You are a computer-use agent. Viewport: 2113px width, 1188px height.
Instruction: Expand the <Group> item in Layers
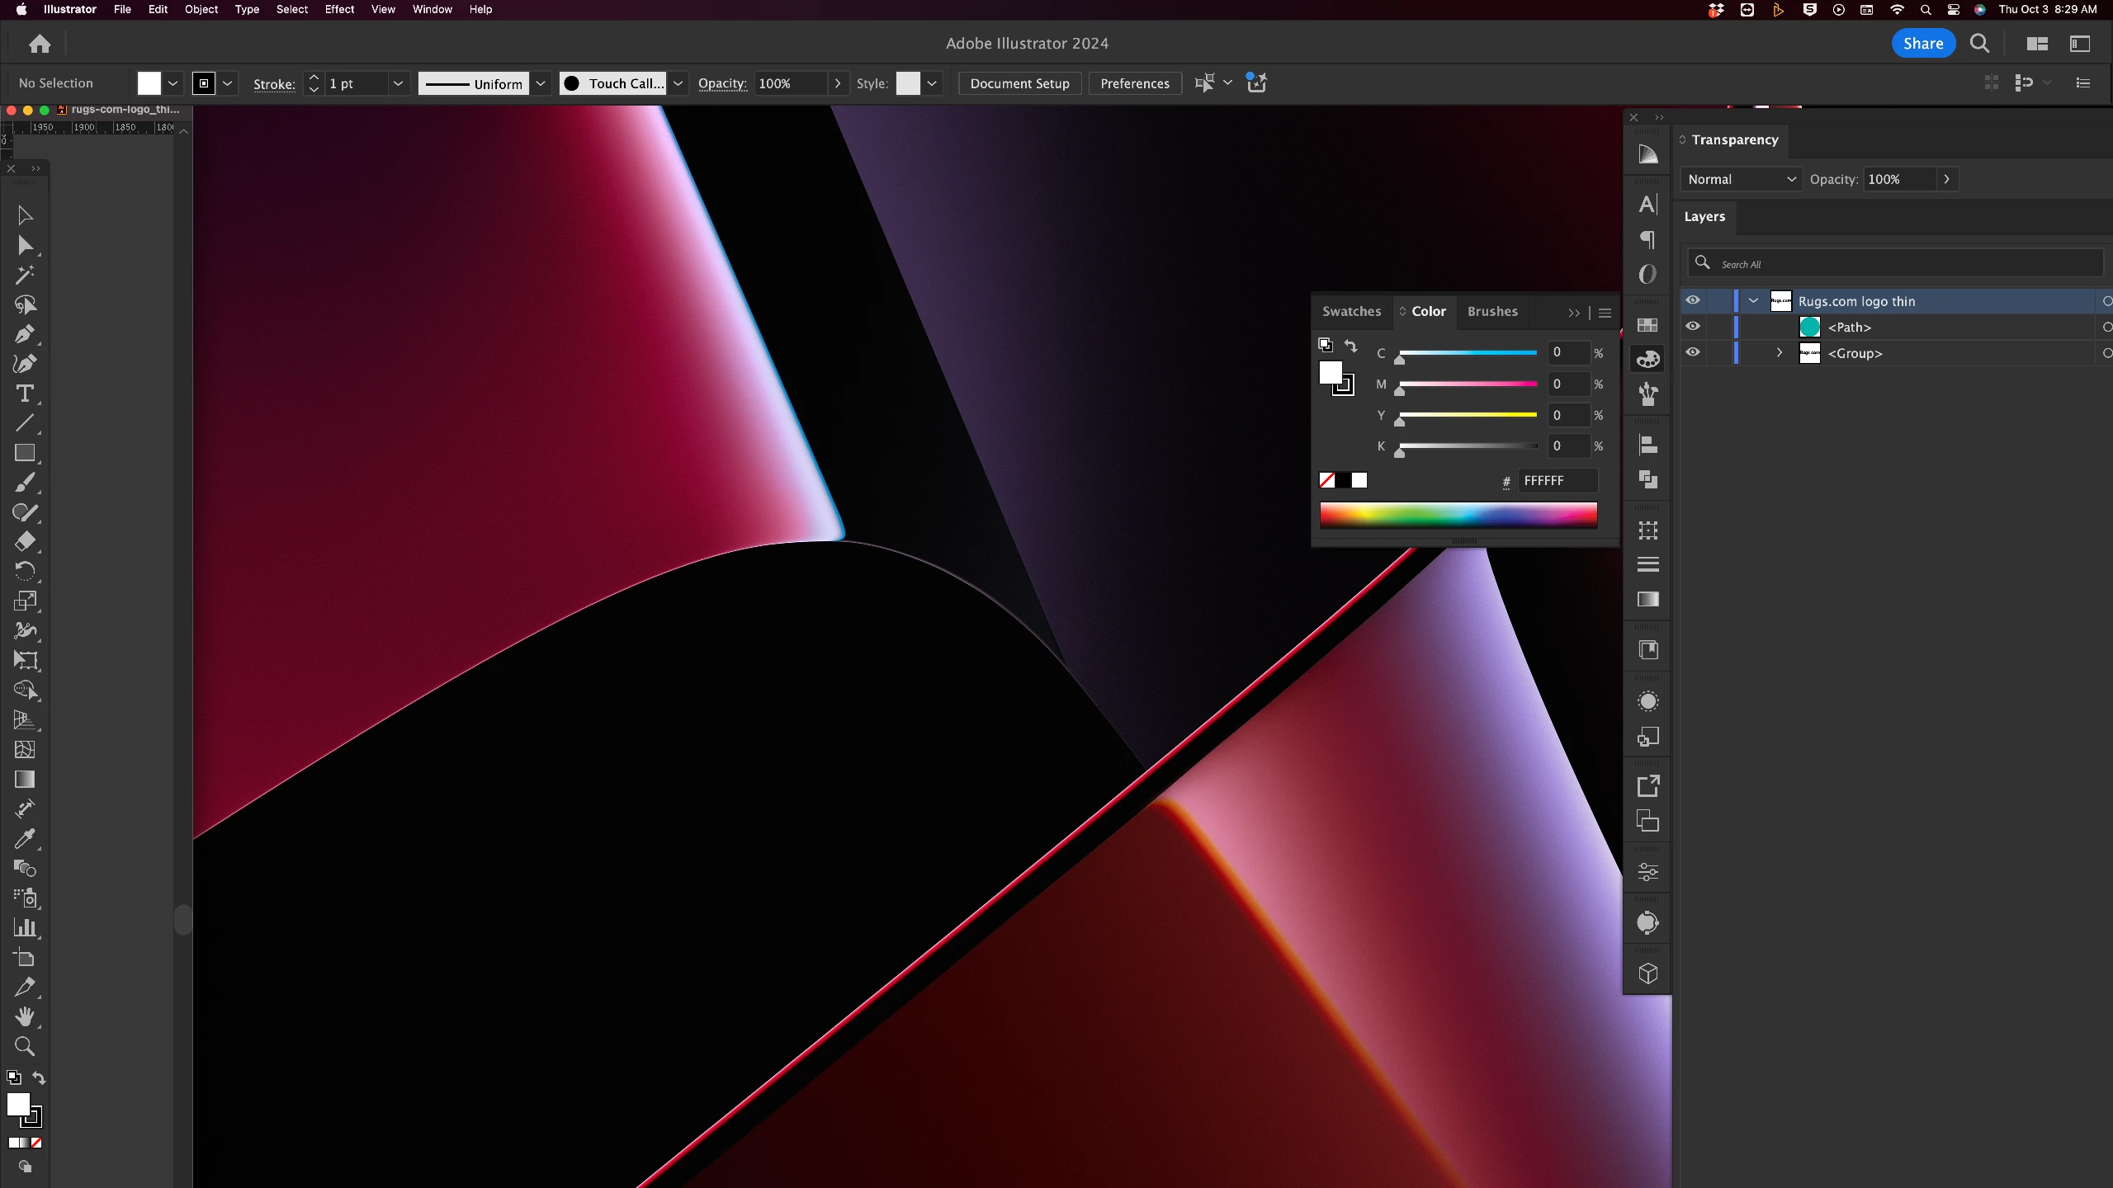pos(1780,353)
